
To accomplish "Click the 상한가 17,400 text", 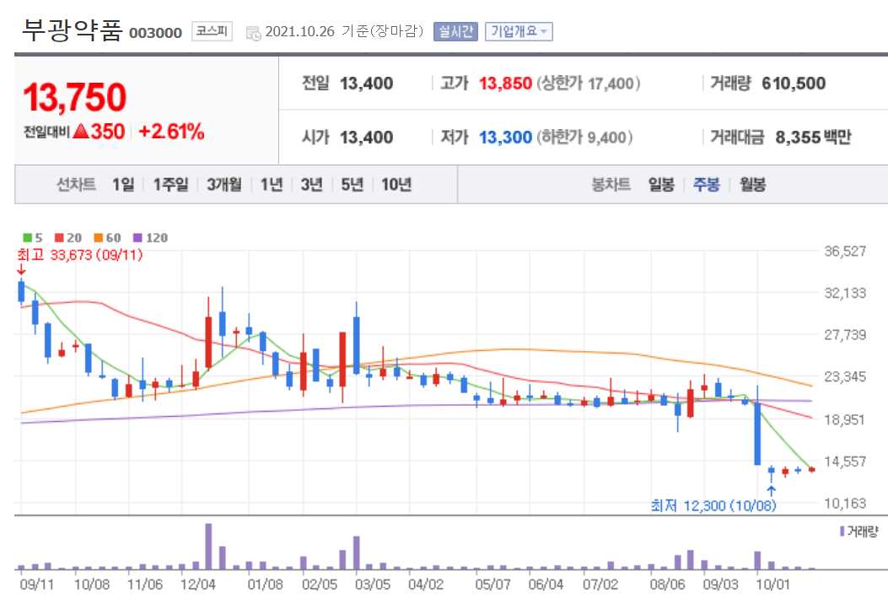I will 589,84.
